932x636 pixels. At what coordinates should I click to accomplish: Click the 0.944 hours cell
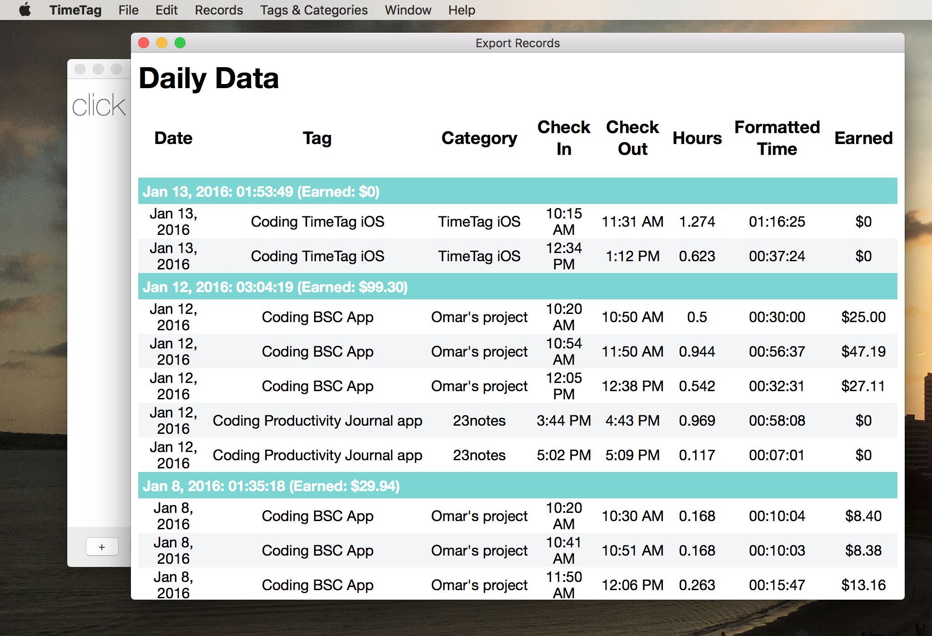[x=697, y=352]
